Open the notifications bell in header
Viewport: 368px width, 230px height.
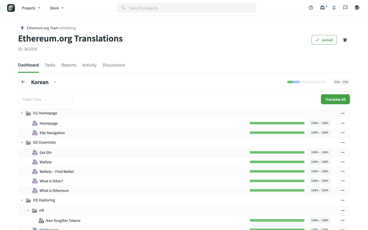[334, 8]
